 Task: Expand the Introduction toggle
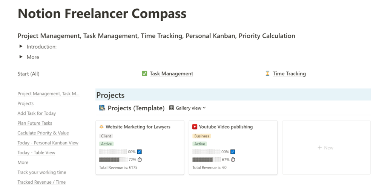(x=21, y=47)
